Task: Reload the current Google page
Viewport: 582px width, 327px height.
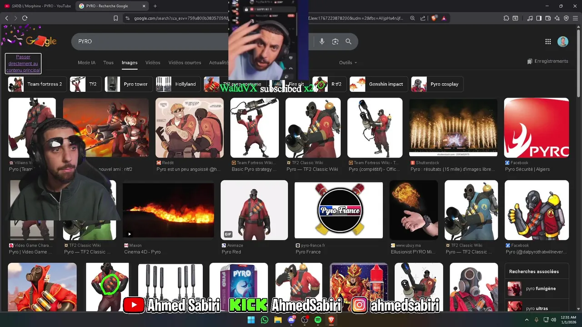Action: 25,18
